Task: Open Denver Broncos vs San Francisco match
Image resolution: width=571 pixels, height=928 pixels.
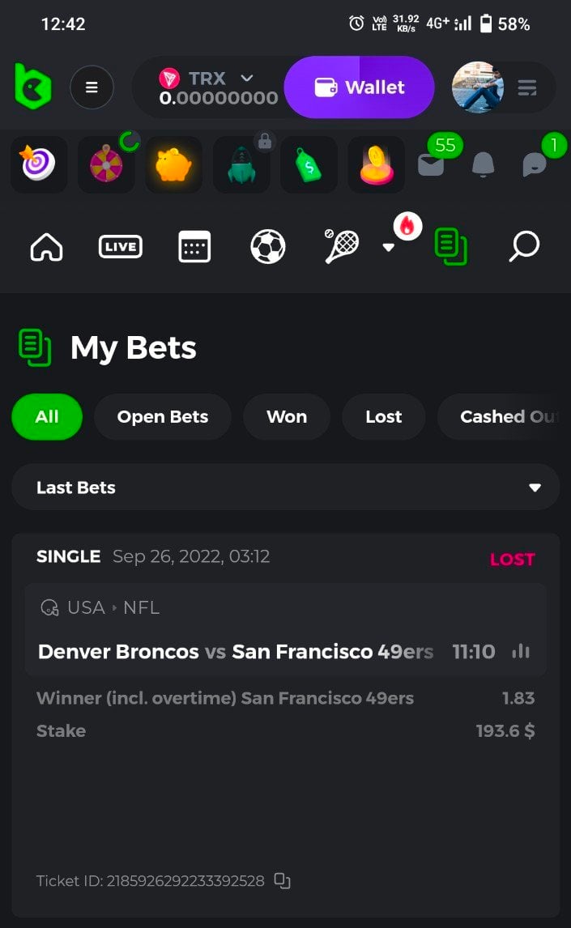Action: coord(235,651)
